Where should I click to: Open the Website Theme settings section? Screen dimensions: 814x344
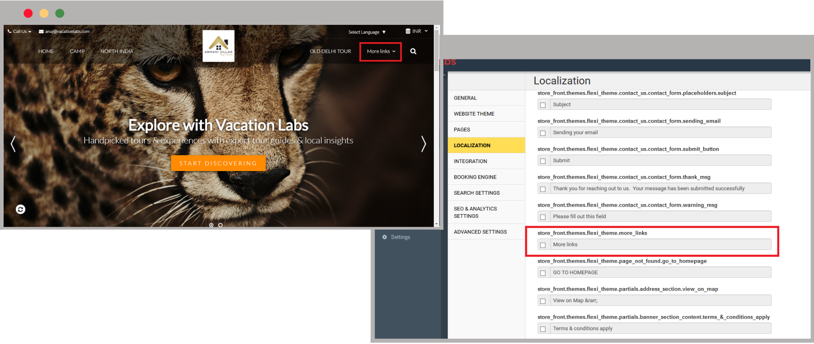474,114
